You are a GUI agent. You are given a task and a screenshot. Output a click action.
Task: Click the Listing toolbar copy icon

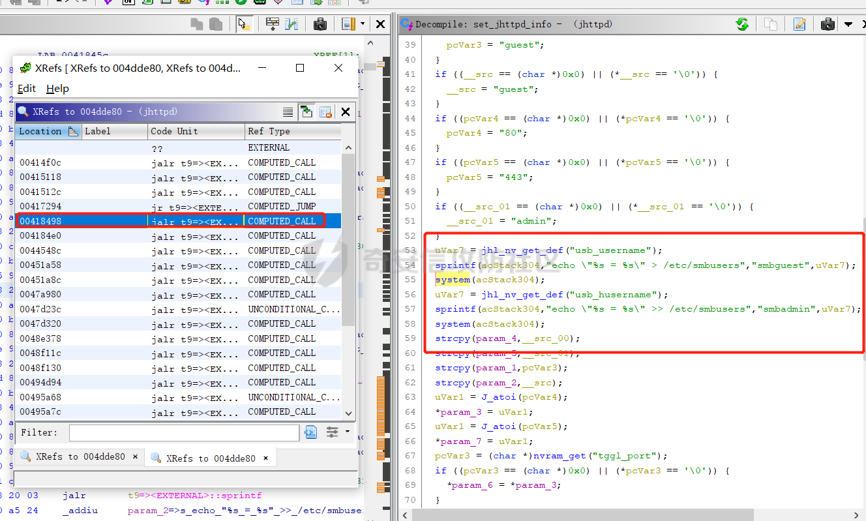[196, 24]
